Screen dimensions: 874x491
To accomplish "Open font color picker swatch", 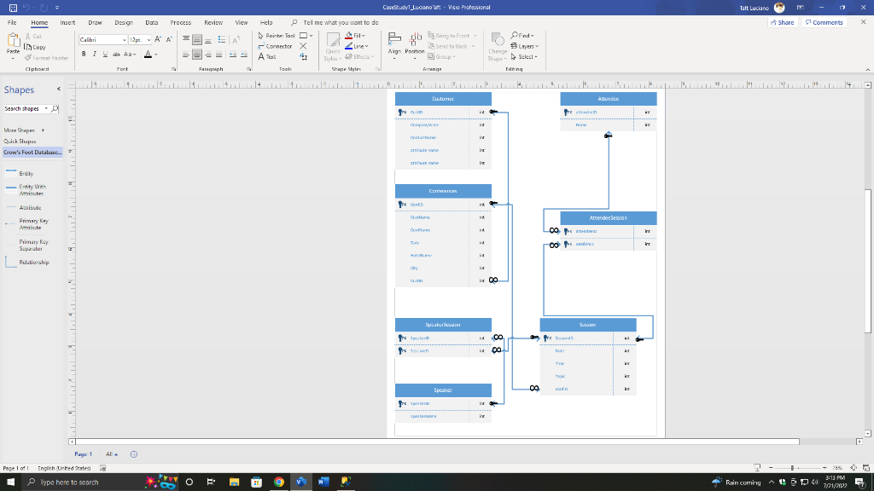I will tap(148, 55).
